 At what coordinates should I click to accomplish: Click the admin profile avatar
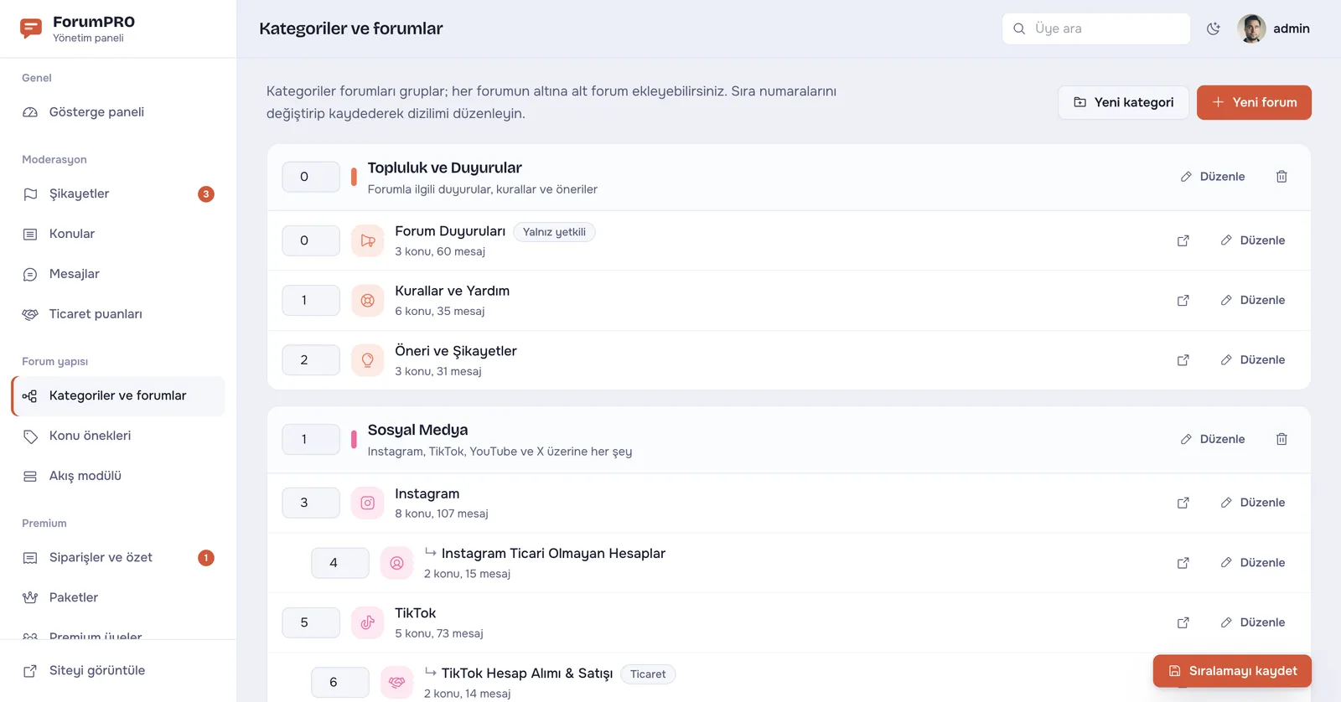point(1251,28)
